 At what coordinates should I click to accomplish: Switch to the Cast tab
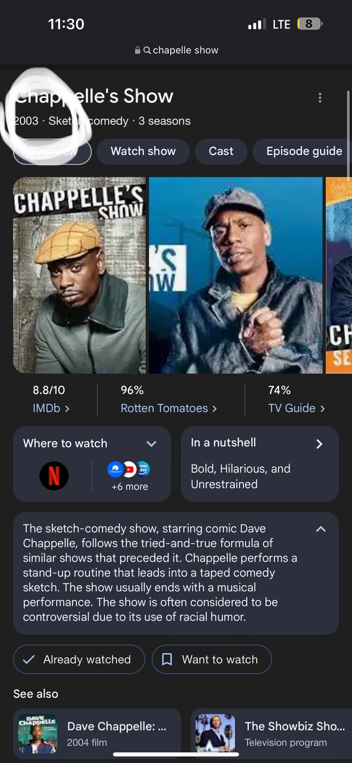pyautogui.click(x=221, y=151)
